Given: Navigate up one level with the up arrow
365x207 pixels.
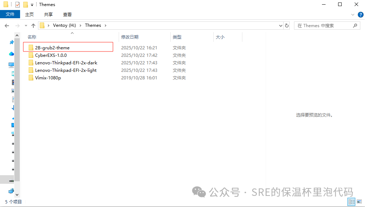Looking at the screenshot, I should (33, 25).
